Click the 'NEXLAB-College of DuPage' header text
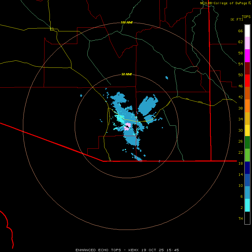Image resolution: width=252 pixels, height=252 pixels. coord(223,3)
